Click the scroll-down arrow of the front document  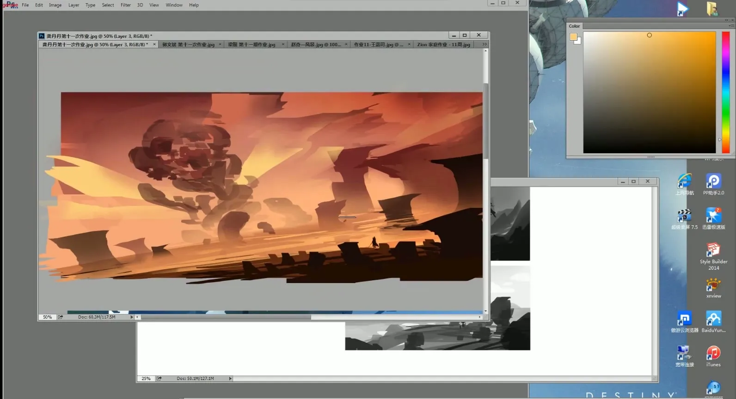(485, 312)
